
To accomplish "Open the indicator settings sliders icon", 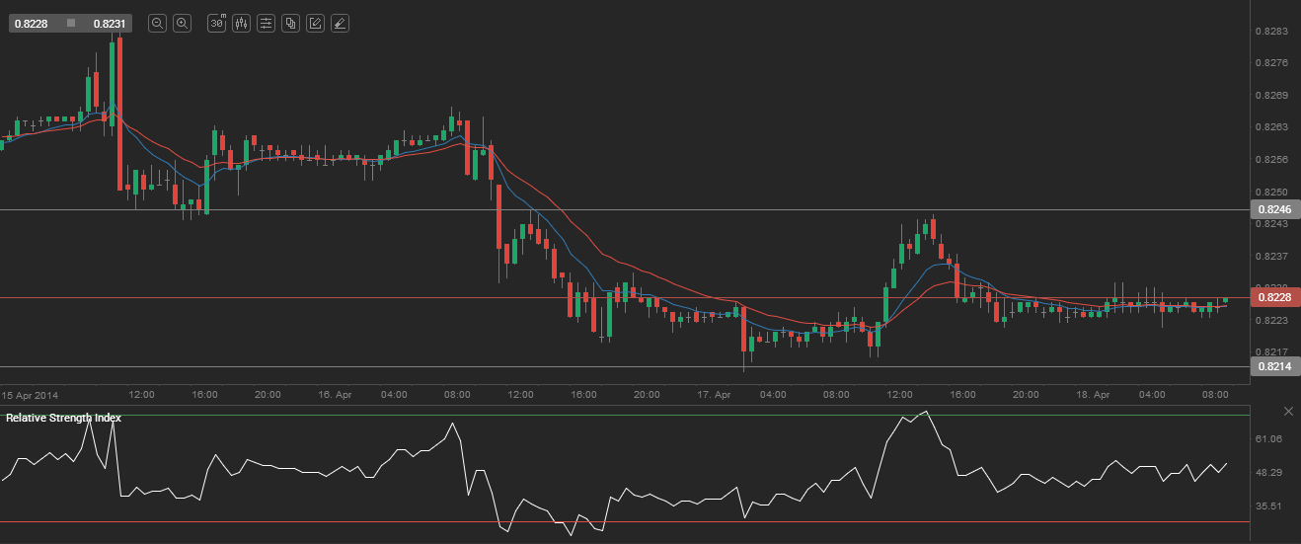I will coord(266,23).
